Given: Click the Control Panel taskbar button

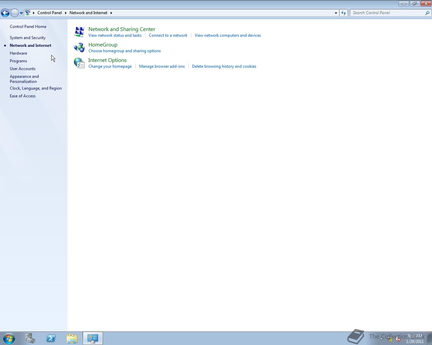Looking at the screenshot, I should point(93,338).
